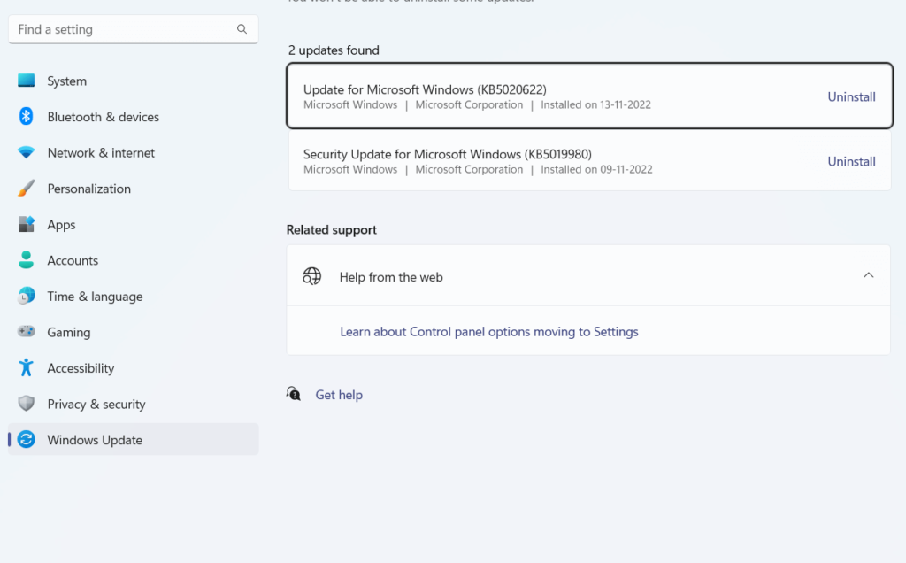Click the Personalization paintbrush icon
906x563 pixels.
(x=26, y=188)
